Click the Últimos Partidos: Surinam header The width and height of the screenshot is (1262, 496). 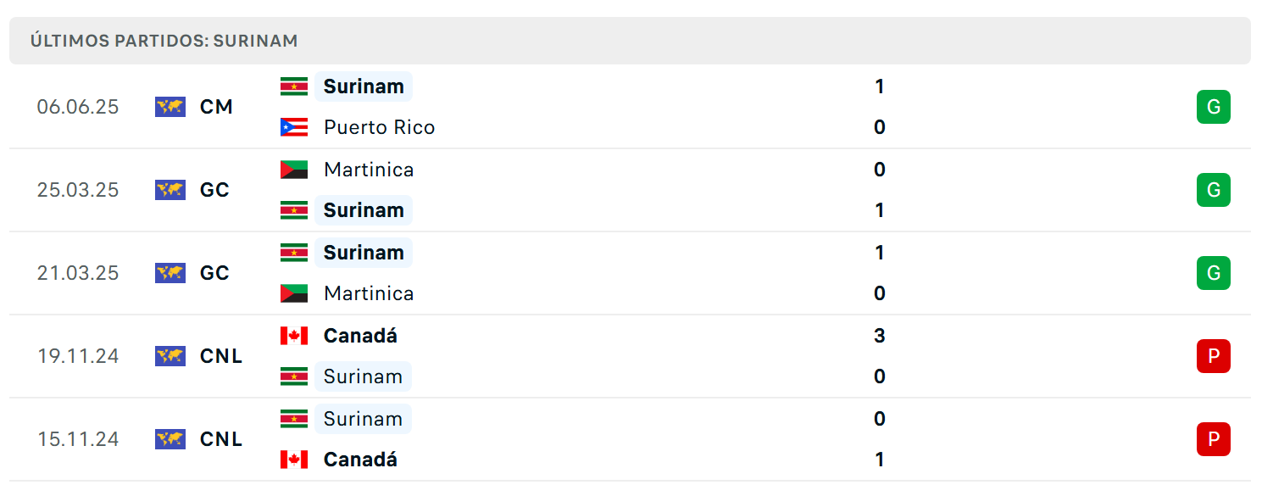[164, 41]
